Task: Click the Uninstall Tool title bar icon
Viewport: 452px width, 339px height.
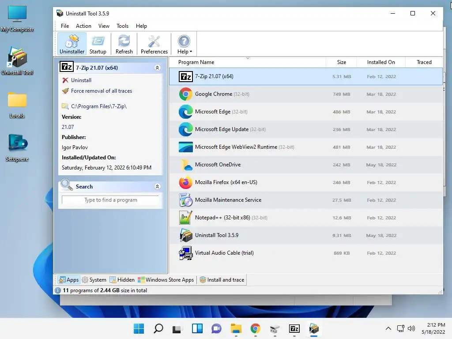Action: click(60, 13)
